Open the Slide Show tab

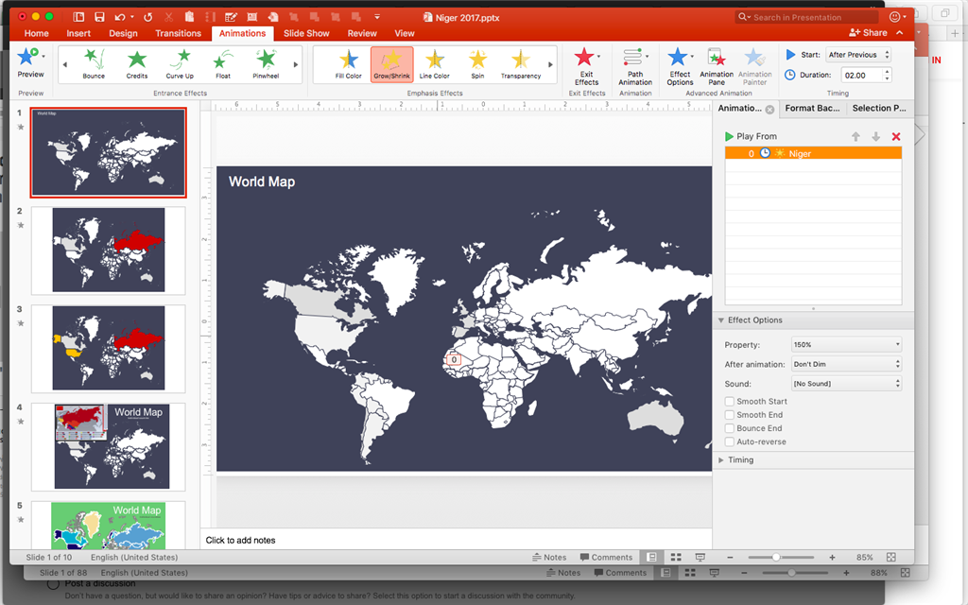click(x=306, y=33)
